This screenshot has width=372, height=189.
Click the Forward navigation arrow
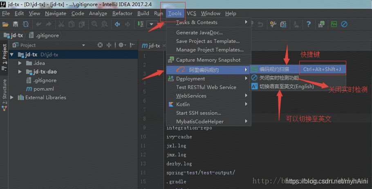coord(128,24)
